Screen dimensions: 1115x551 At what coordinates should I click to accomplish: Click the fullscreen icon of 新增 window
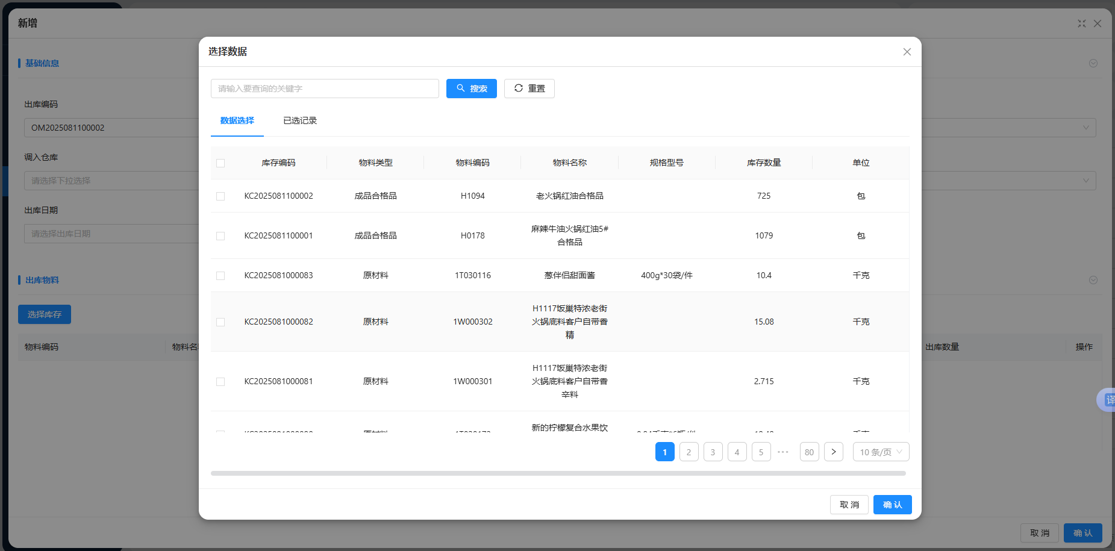click(1082, 23)
